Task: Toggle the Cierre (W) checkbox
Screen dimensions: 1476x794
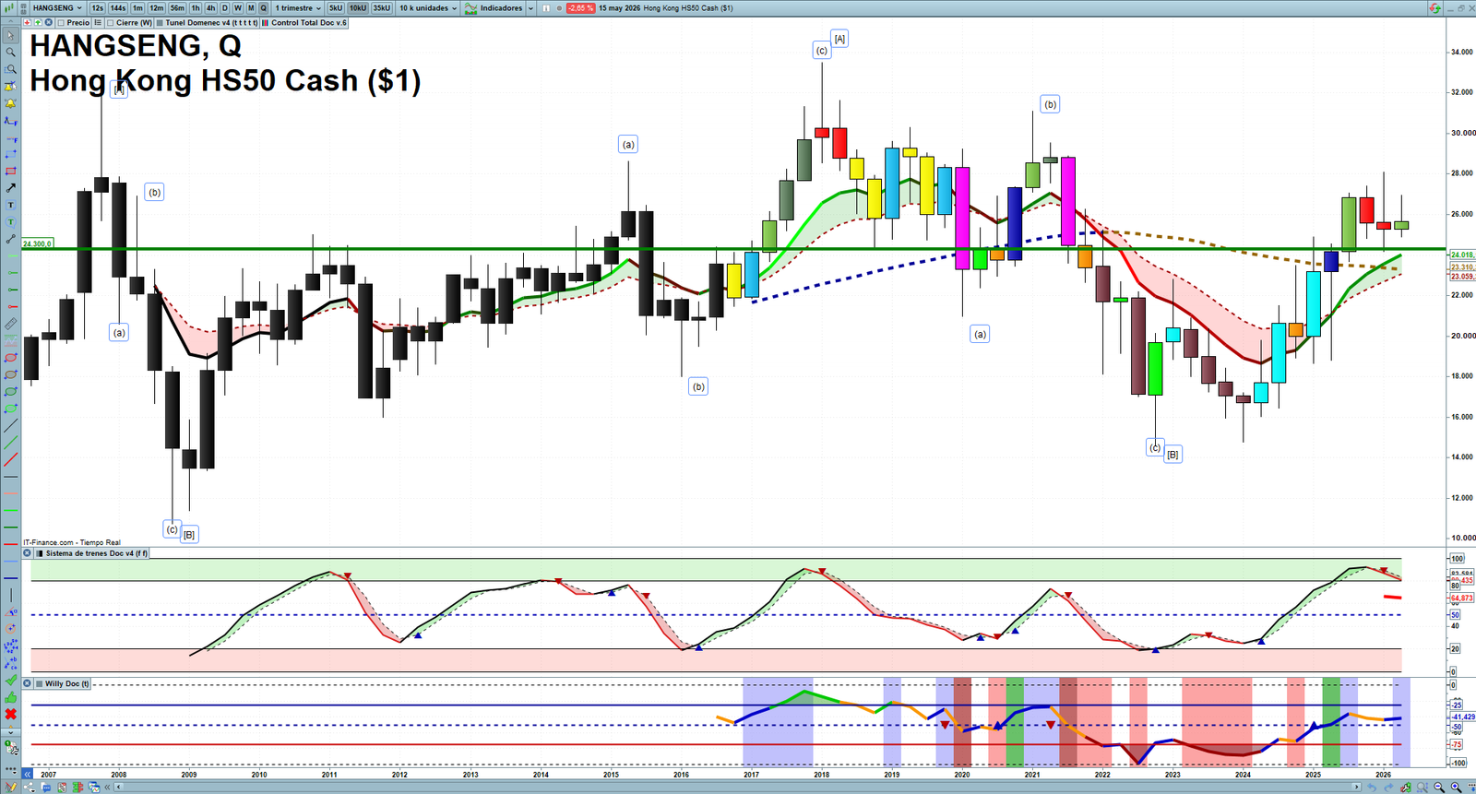Action: click(110, 23)
